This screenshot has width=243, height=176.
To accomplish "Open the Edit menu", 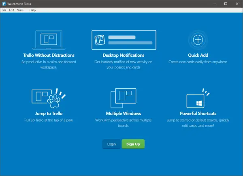I will point(11,10).
